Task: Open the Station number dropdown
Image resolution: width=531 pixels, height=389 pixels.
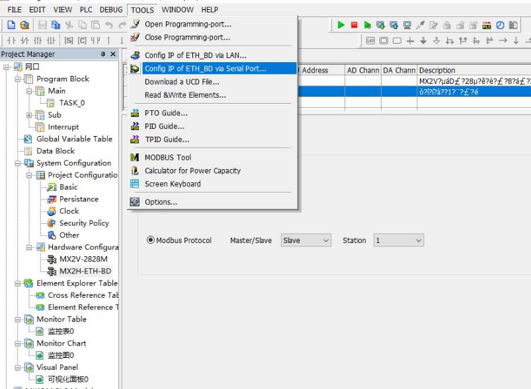Action: 399,241
